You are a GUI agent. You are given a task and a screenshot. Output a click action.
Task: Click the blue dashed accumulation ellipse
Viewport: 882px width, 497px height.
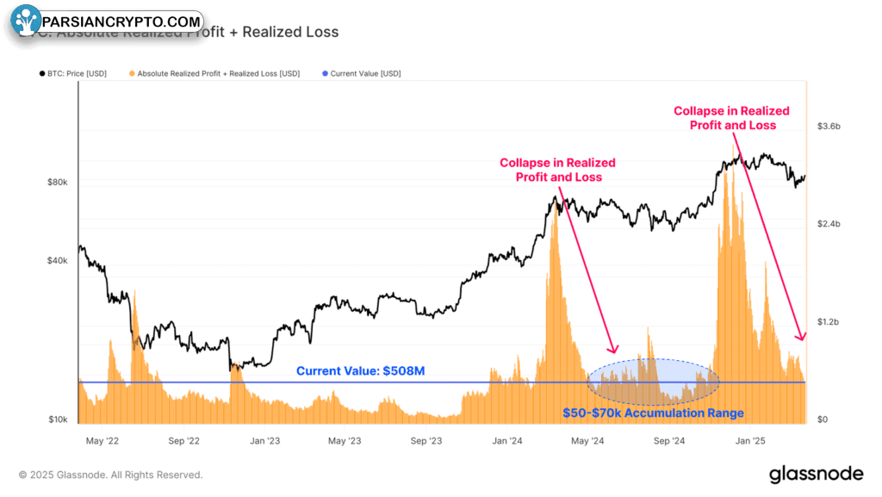(x=653, y=382)
